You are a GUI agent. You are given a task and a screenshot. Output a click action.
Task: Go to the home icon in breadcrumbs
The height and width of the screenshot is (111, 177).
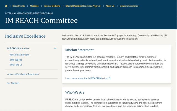pos(6,6)
